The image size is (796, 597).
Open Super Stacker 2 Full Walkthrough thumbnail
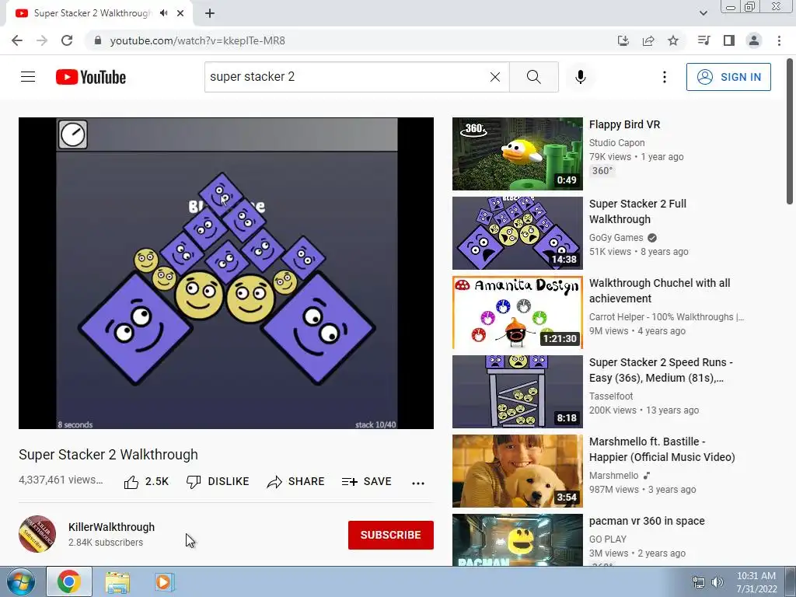click(x=517, y=233)
